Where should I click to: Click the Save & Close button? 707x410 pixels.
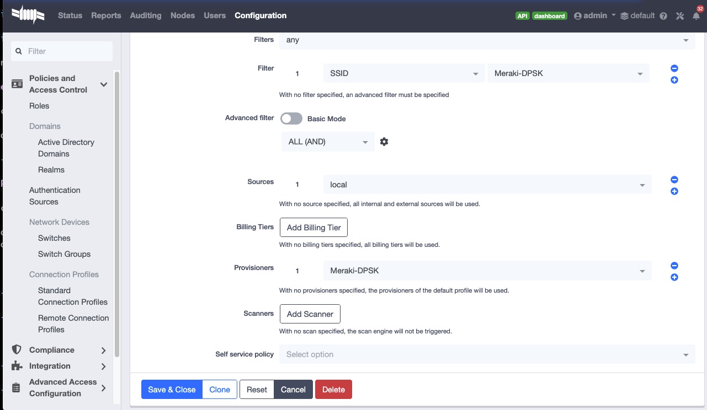(171, 389)
